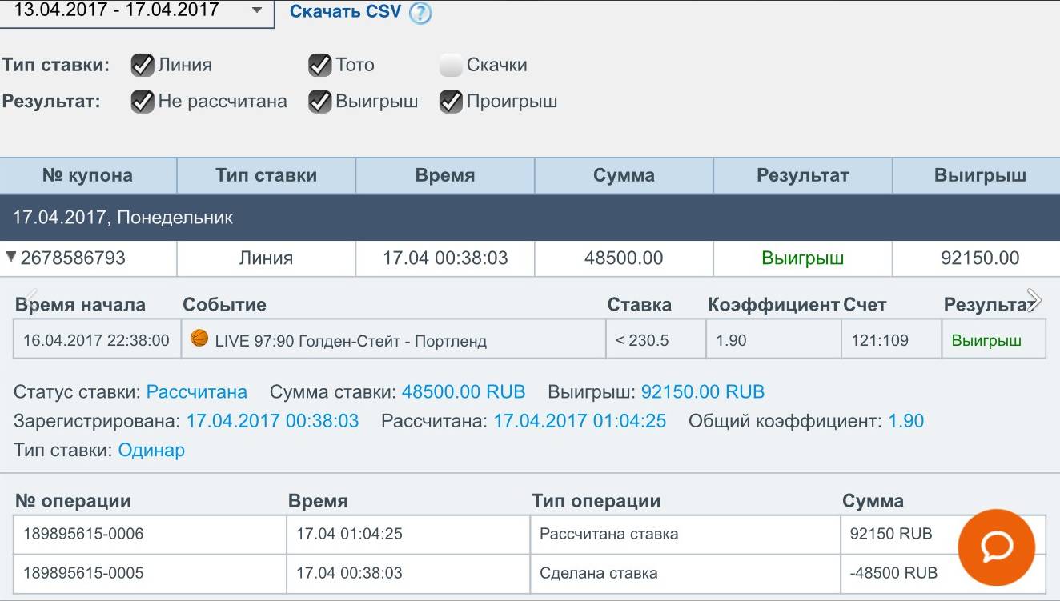The width and height of the screenshot is (1060, 601).
Task: Click the Скачать CSV link
Action: tap(345, 12)
